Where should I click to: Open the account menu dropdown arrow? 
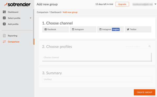coord(155,4)
